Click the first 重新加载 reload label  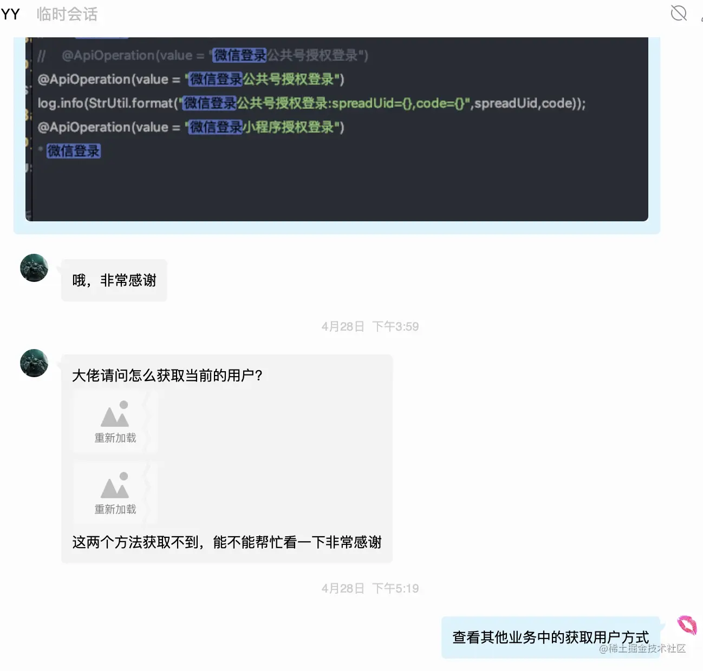point(115,438)
